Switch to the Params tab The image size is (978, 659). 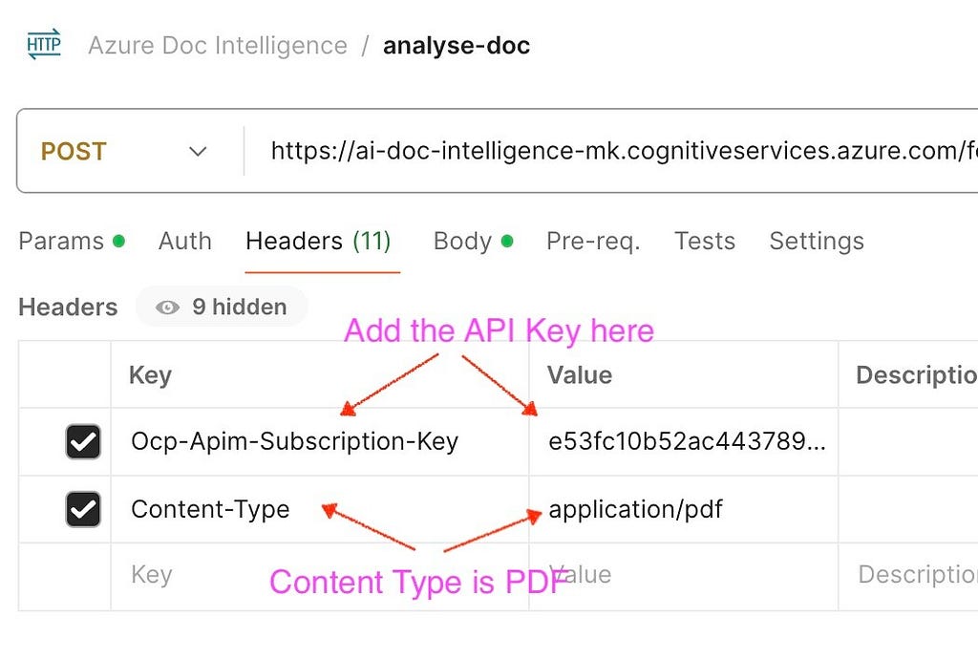(72, 242)
